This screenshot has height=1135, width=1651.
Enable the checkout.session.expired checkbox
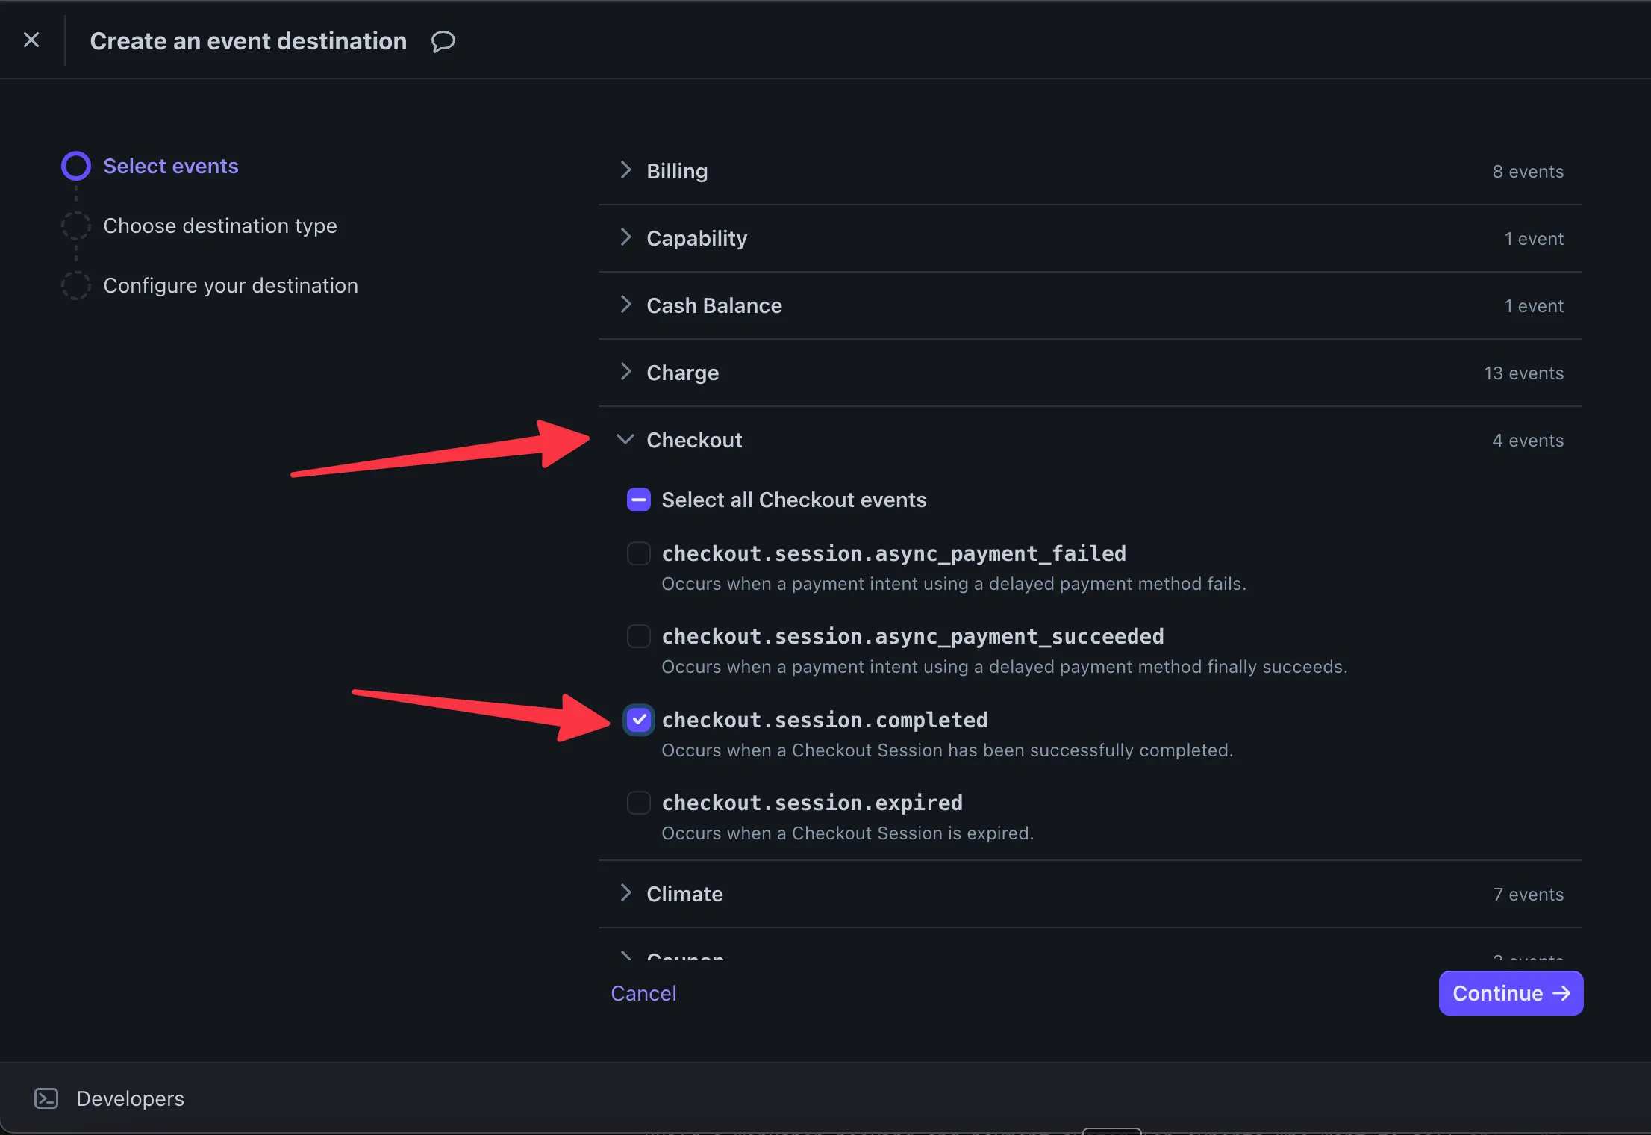638,802
